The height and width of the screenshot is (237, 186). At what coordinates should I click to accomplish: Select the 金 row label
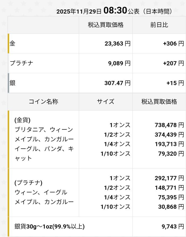click(13, 43)
